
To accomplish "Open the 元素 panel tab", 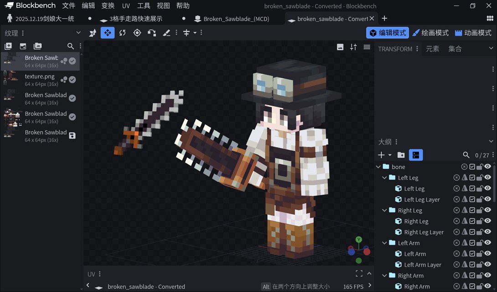I will click(x=432, y=49).
